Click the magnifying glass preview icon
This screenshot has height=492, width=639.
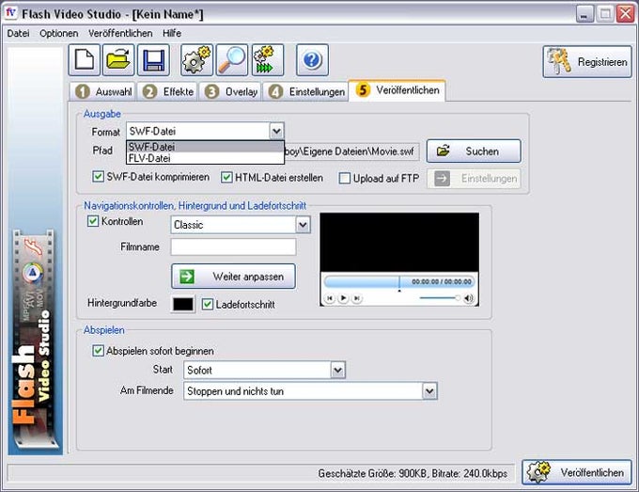pyautogui.click(x=232, y=60)
